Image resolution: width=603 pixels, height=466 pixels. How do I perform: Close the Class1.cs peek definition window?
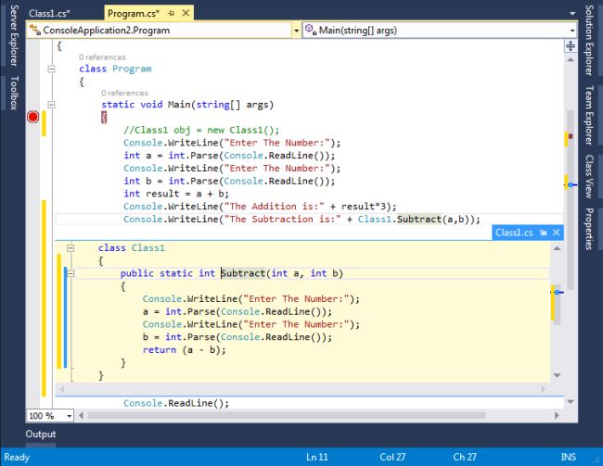coord(556,233)
